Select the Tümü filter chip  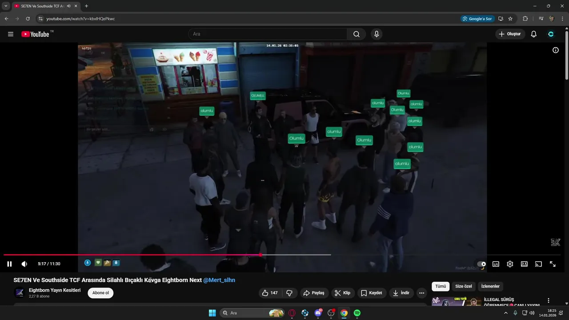click(x=441, y=286)
